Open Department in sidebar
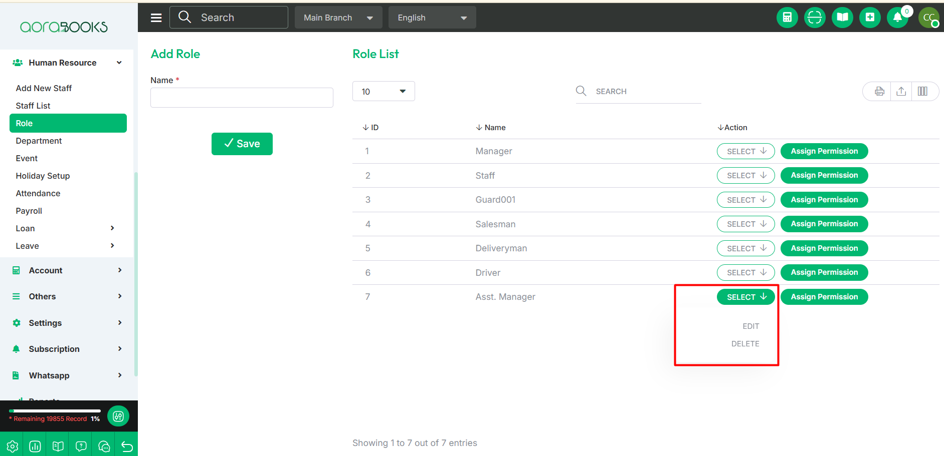This screenshot has height=456, width=944. 39,141
